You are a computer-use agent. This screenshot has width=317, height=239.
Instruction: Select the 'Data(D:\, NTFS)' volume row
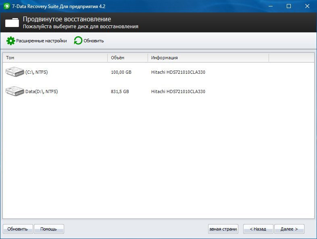158,91
